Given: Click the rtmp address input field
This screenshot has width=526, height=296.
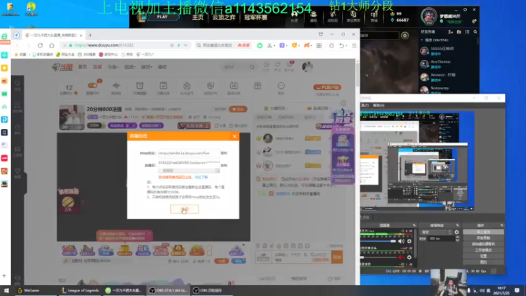Looking at the screenshot, I should click(189, 153).
